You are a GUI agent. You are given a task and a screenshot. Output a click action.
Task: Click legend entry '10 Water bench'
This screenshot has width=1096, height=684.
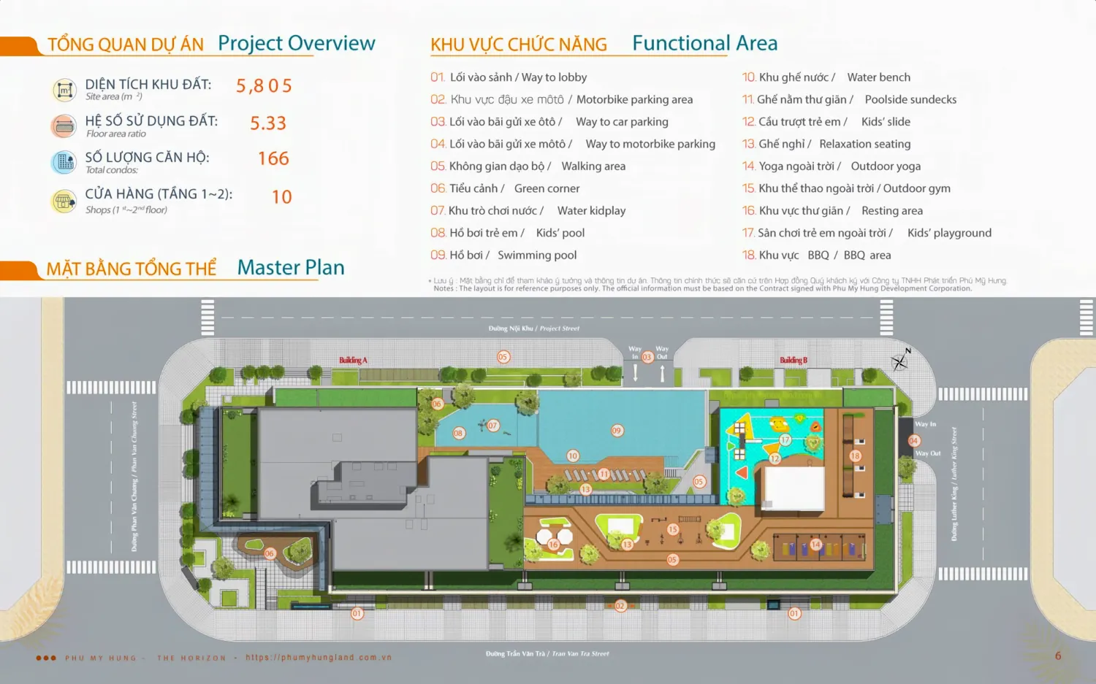tap(826, 77)
